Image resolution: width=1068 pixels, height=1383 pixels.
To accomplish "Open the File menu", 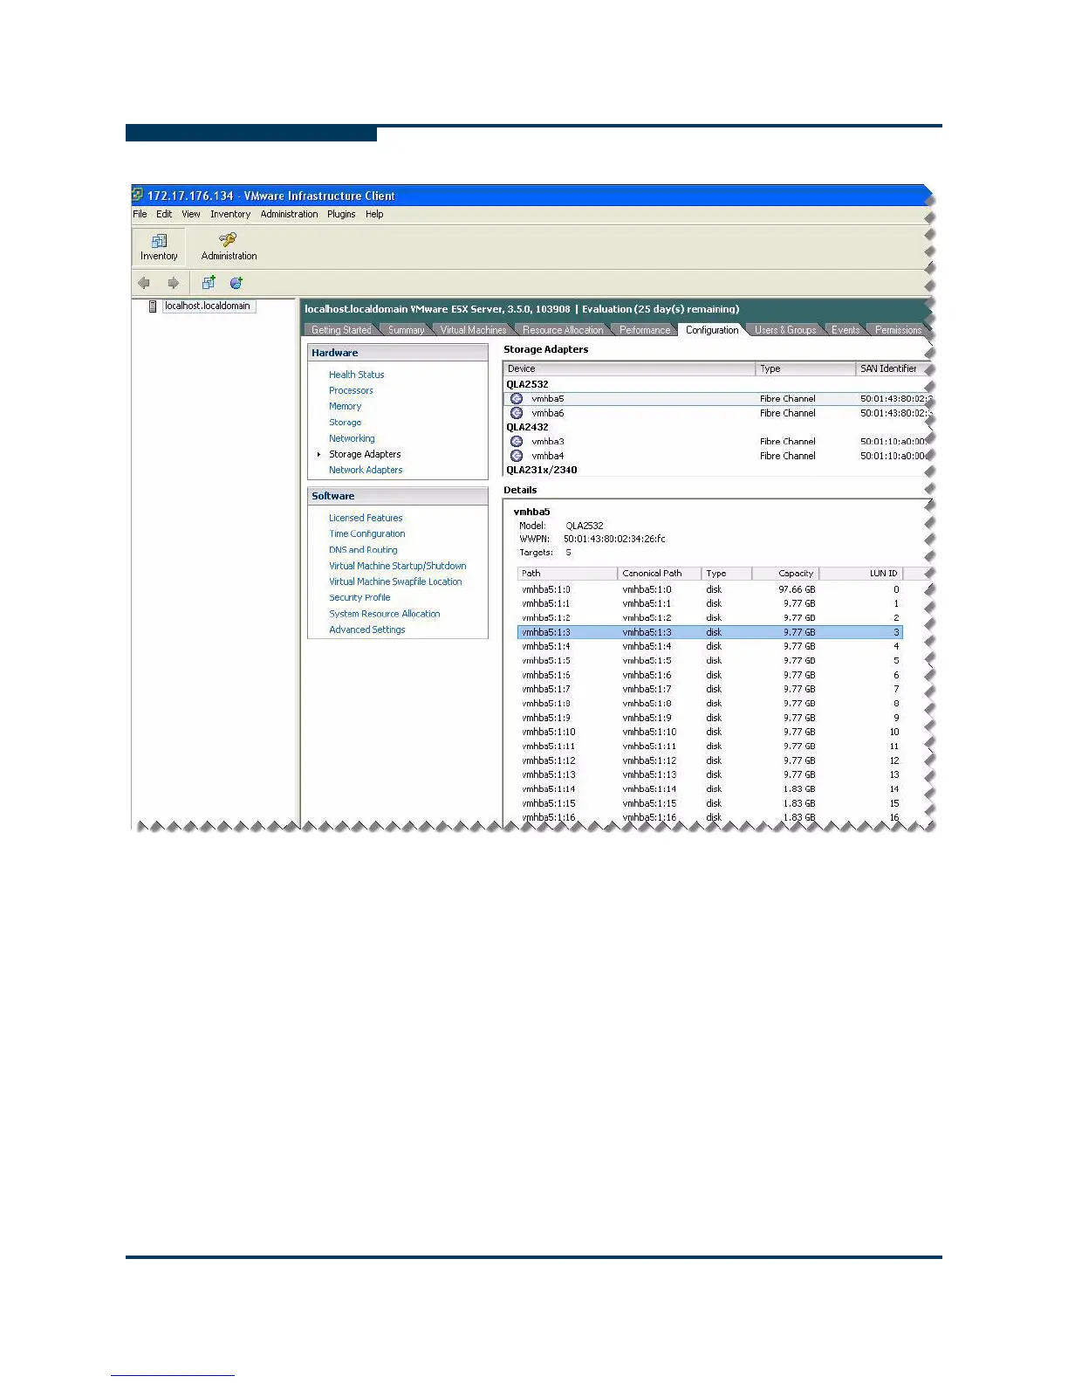I will pos(140,214).
